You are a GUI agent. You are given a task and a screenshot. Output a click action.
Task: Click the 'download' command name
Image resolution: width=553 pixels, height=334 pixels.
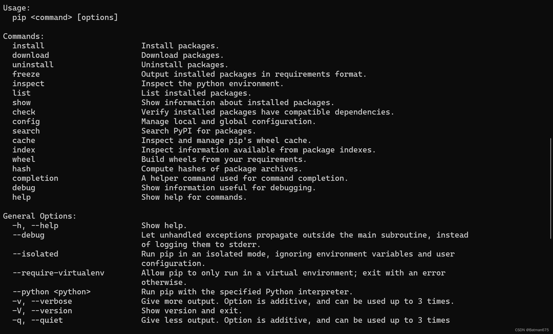click(30, 55)
